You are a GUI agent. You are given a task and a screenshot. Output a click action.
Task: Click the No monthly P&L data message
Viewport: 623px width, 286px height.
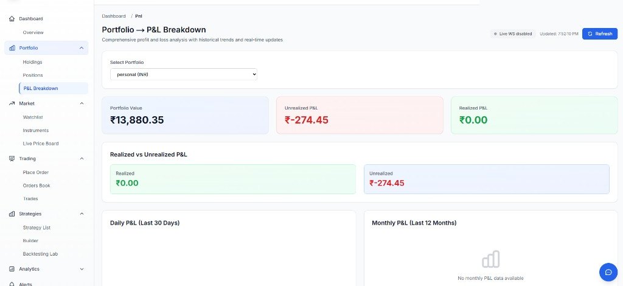pos(491,278)
